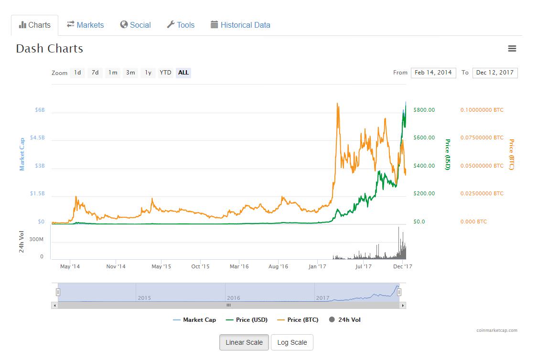This screenshot has width=548, height=360.
Task: Click the From date field
Action: (433, 73)
